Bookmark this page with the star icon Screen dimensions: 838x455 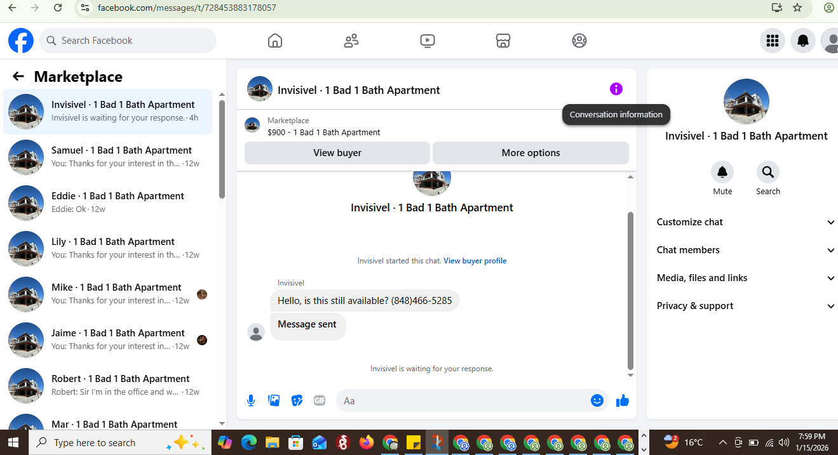click(x=797, y=8)
